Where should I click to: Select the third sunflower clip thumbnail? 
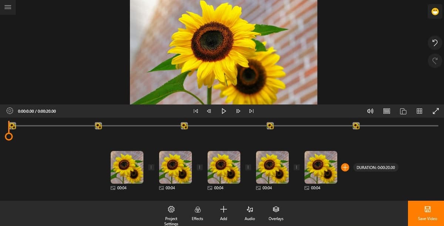[x=224, y=167]
